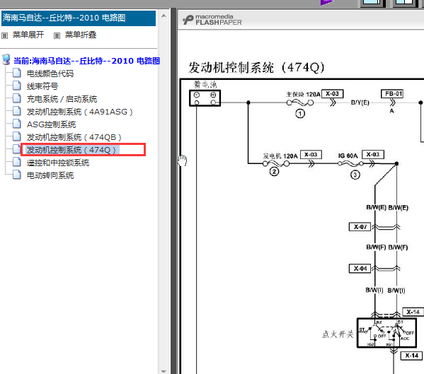Screen dimensions: 424x374
Task: Click the 发电机 120A fuse label
Action: (280, 156)
